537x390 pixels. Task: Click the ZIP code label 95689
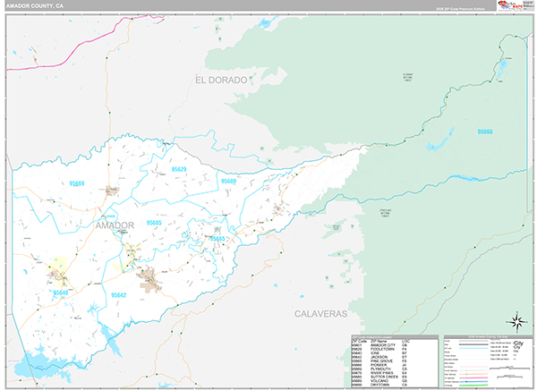[x=228, y=181]
